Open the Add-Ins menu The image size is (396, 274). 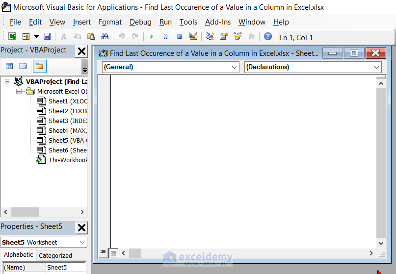pos(218,22)
